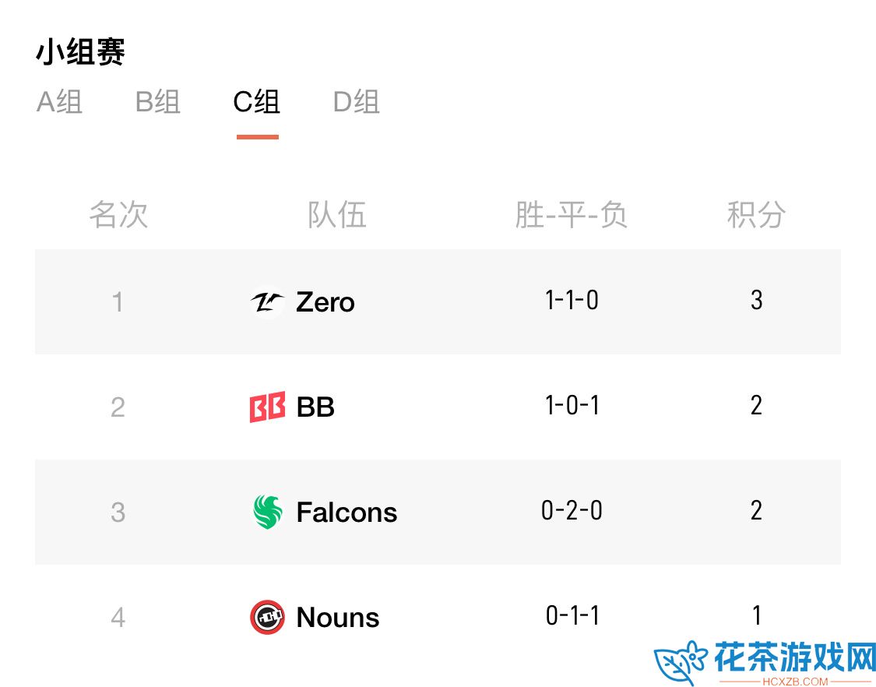
Task: Open the BB team name
Action: (315, 407)
